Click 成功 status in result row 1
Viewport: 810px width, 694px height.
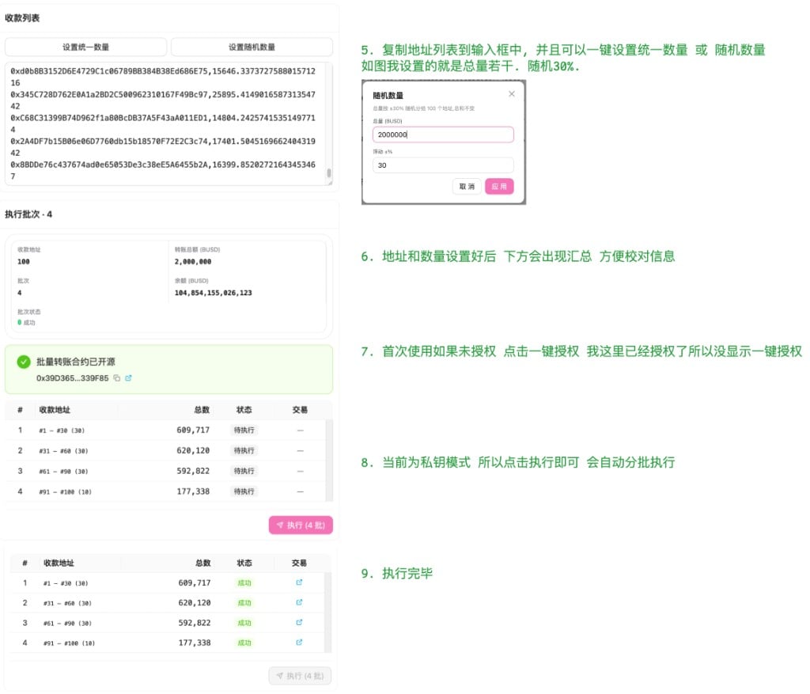[244, 583]
